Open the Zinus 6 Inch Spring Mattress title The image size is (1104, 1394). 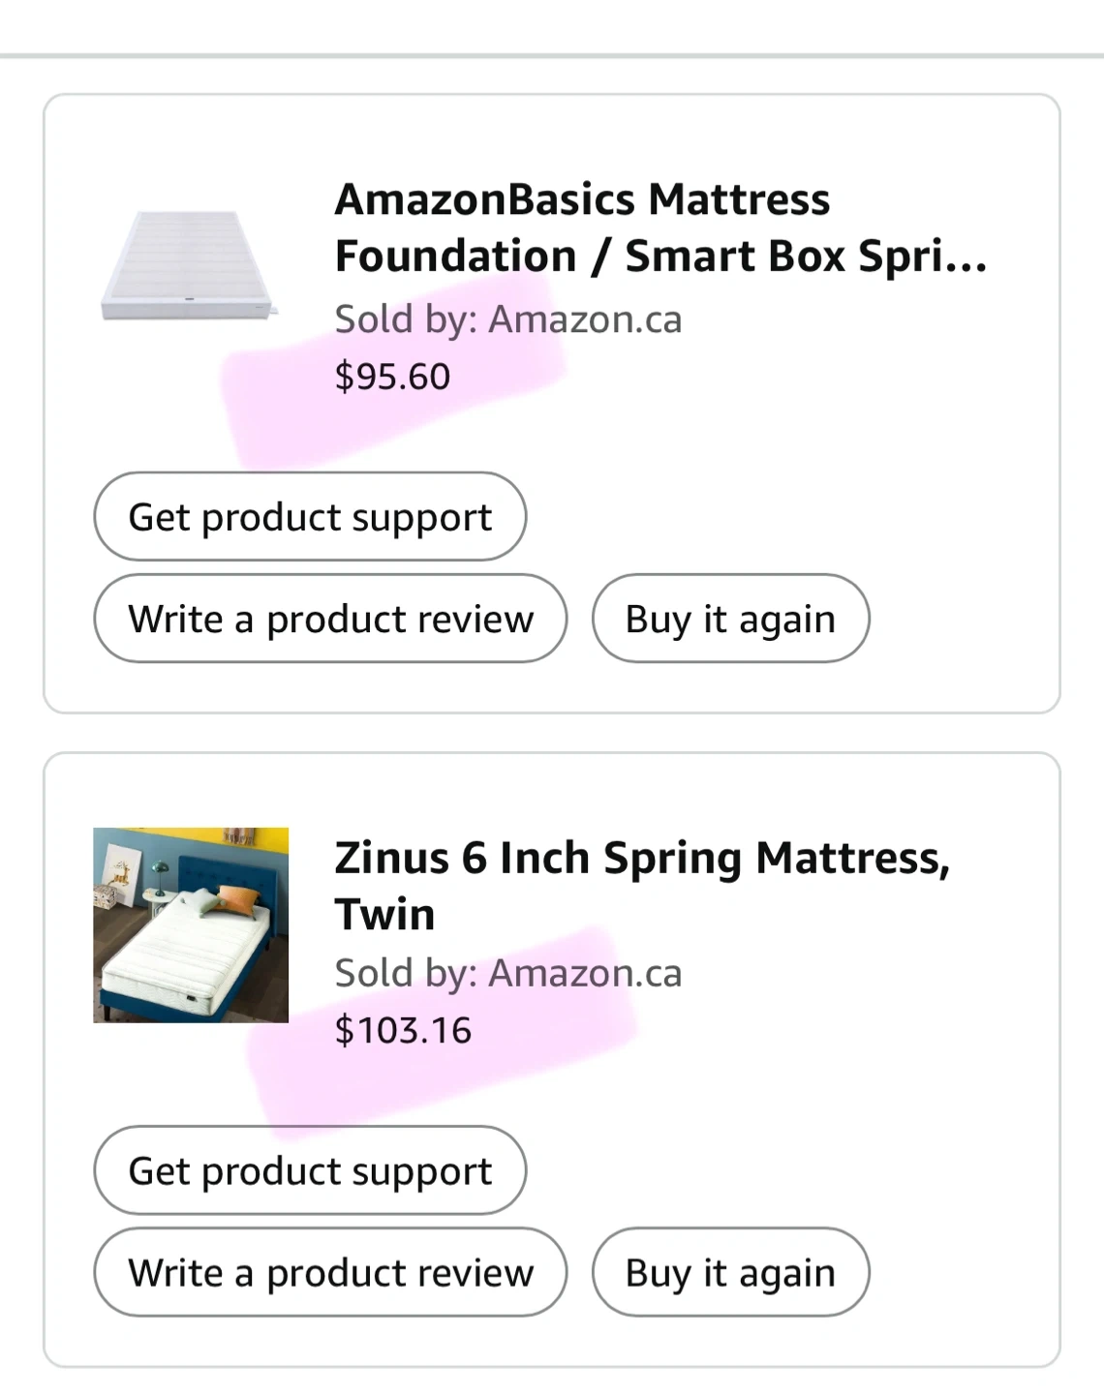(x=641, y=885)
